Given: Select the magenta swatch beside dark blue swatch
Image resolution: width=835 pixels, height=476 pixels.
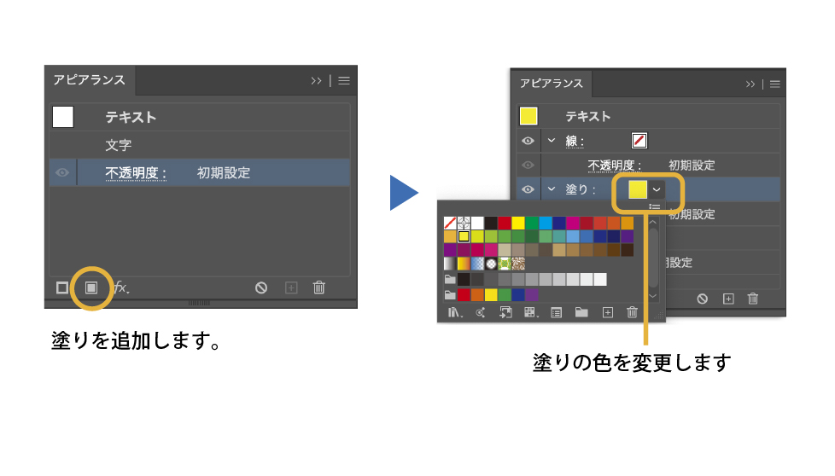Looking at the screenshot, I should click(x=573, y=223).
